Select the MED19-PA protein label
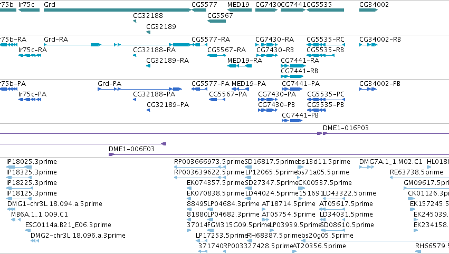 pyautogui.click(x=249, y=83)
